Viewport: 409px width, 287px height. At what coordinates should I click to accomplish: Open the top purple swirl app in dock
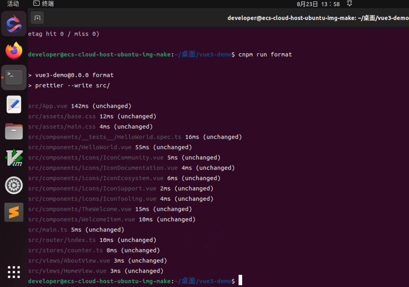(x=14, y=23)
